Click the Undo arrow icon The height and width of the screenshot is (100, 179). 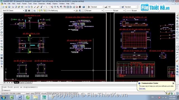tap(42, 7)
